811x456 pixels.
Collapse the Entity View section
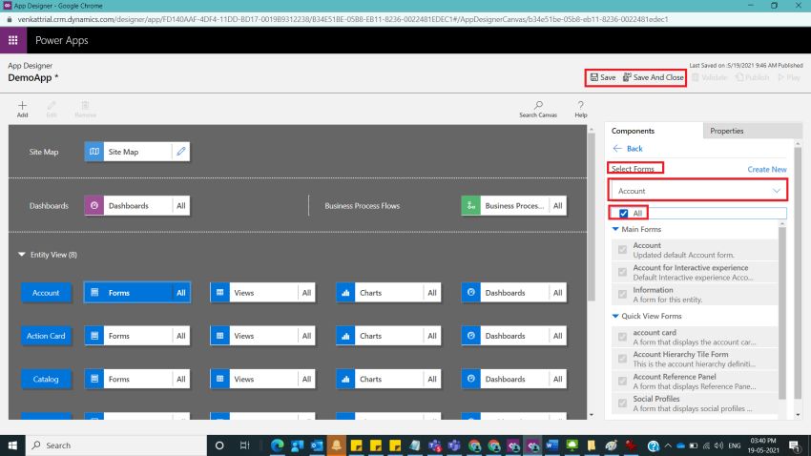click(22, 255)
